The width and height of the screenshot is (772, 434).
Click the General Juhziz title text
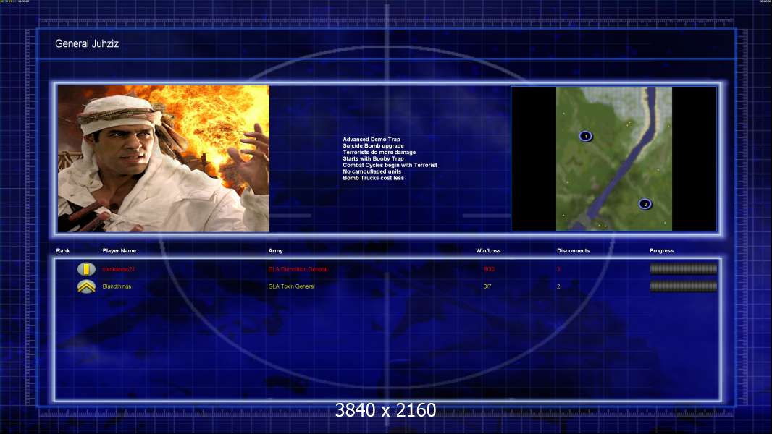pyautogui.click(x=87, y=44)
